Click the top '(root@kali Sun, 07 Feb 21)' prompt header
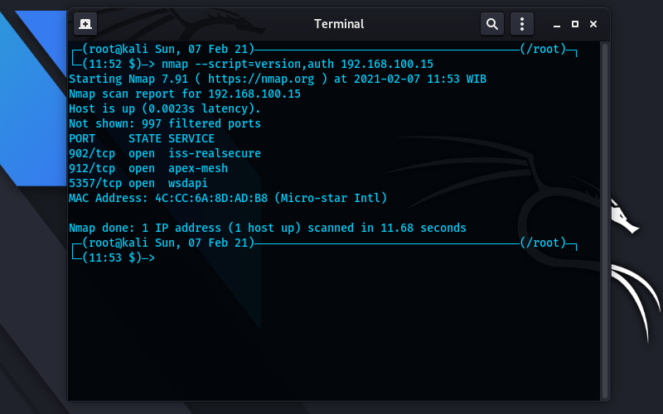 click(168, 50)
